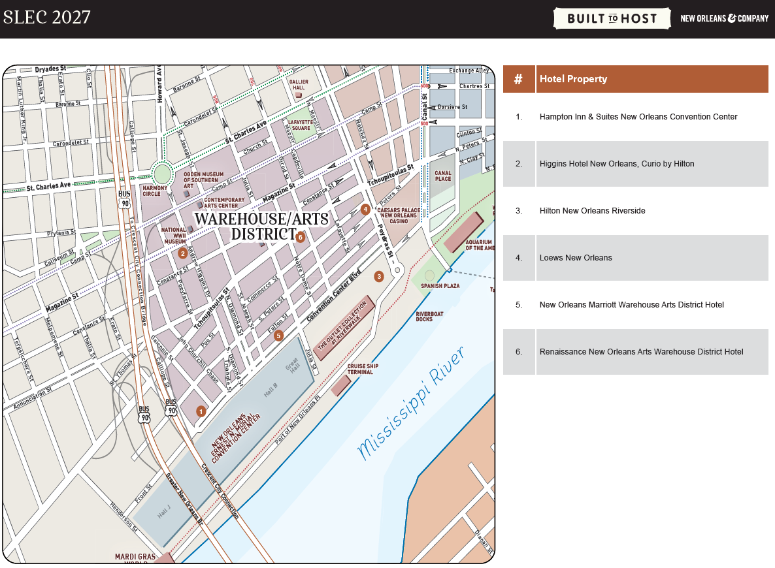Click map marker 3 near Spanish Plaza

(x=379, y=277)
